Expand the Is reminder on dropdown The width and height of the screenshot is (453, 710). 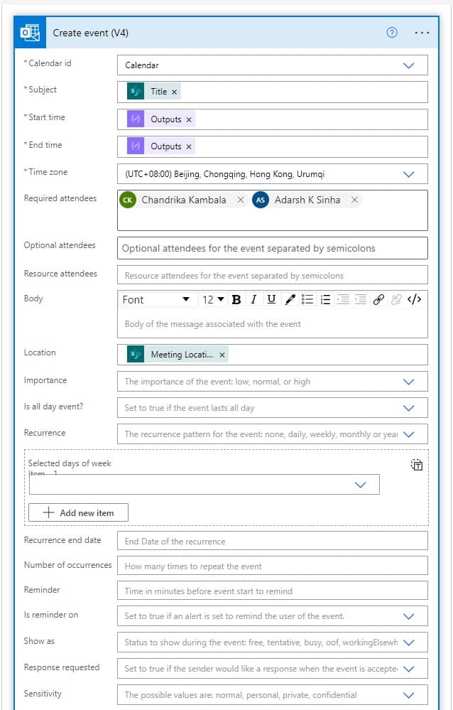tap(409, 616)
